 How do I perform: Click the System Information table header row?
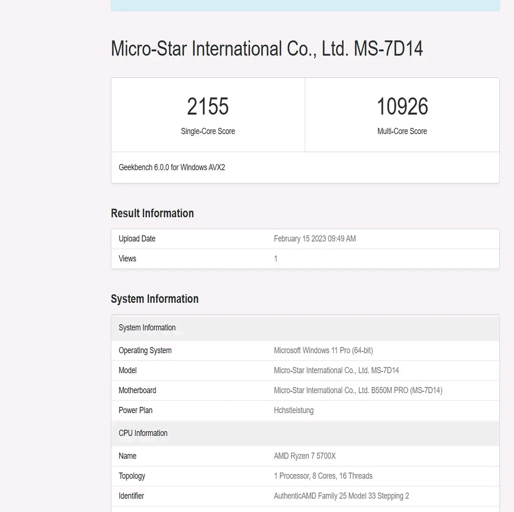(x=305, y=328)
